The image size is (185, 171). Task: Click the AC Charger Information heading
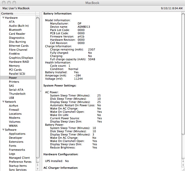(61, 168)
